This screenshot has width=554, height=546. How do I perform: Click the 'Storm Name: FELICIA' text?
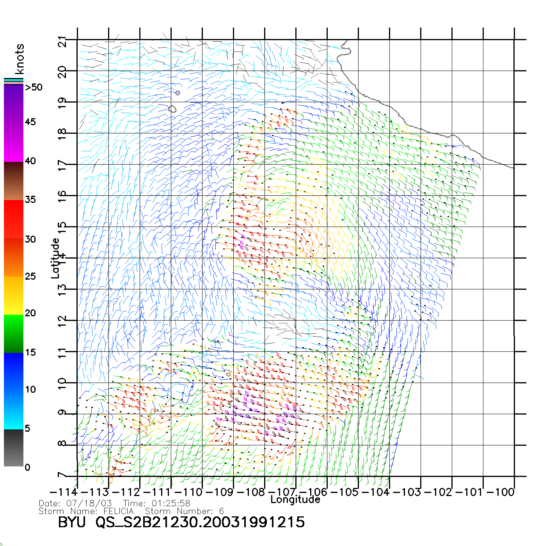point(86,511)
